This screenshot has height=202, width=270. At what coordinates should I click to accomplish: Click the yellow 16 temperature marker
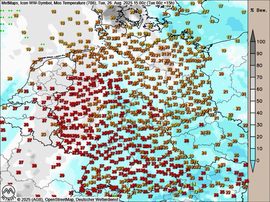point(168,186)
